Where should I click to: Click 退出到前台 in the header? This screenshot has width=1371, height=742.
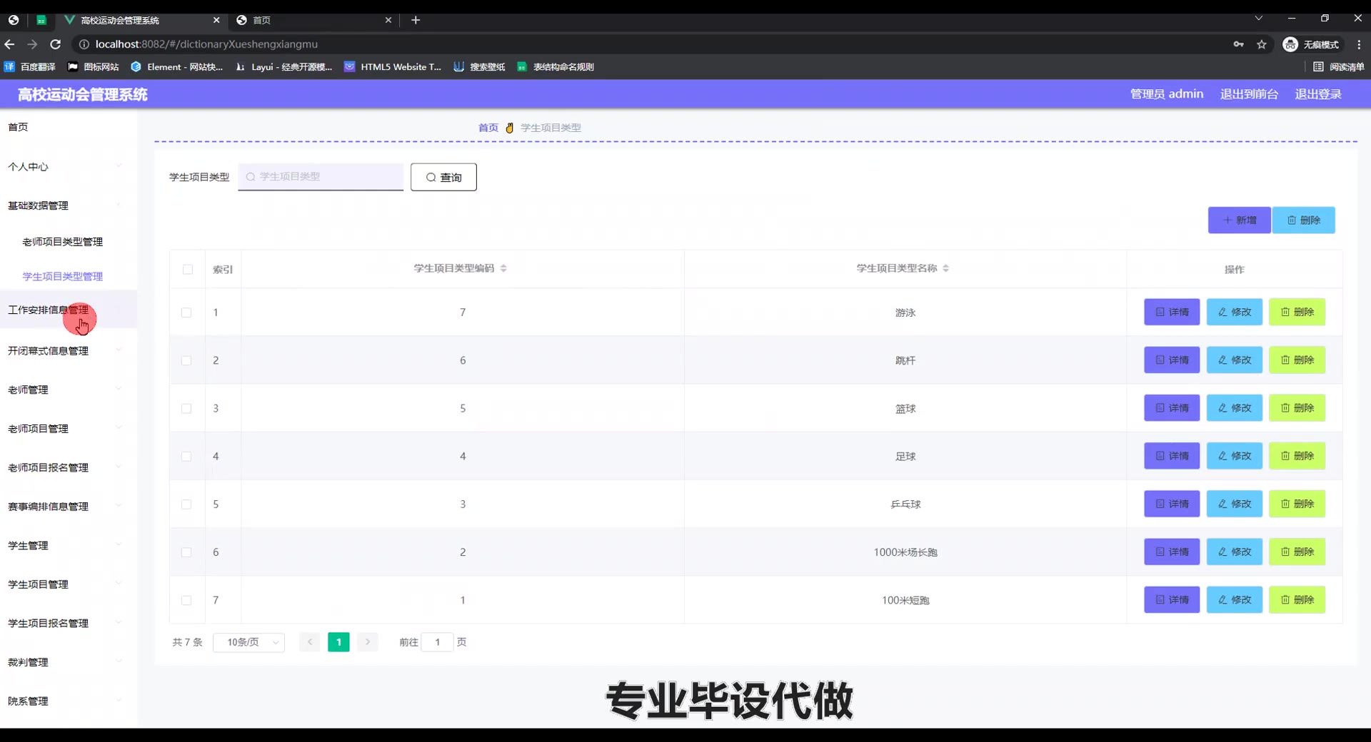[x=1249, y=94]
